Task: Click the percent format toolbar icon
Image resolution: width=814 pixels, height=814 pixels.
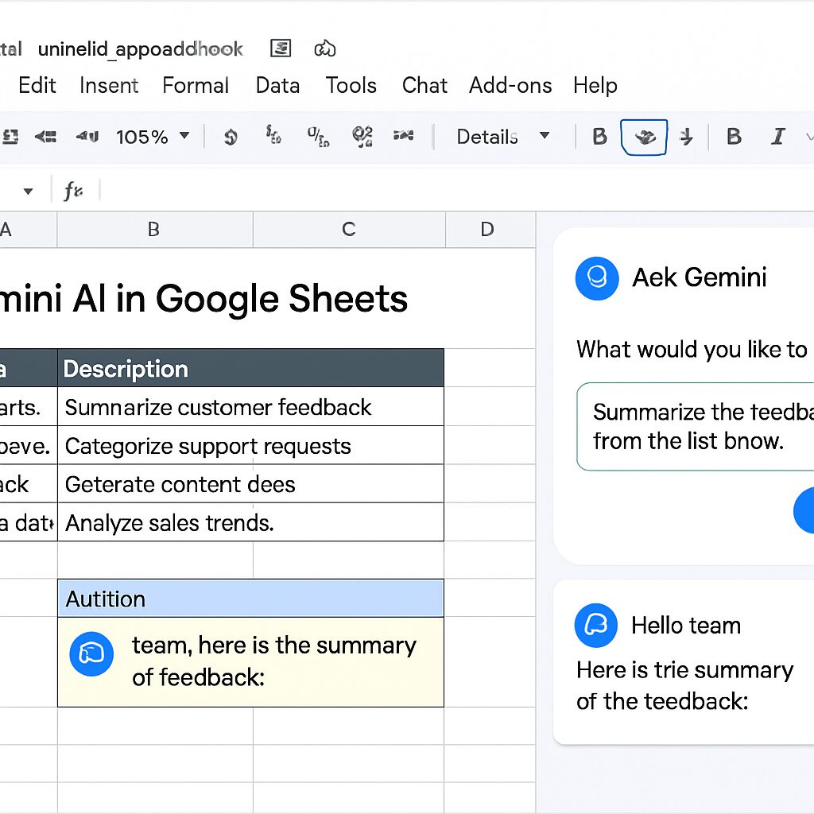Action: [x=318, y=137]
